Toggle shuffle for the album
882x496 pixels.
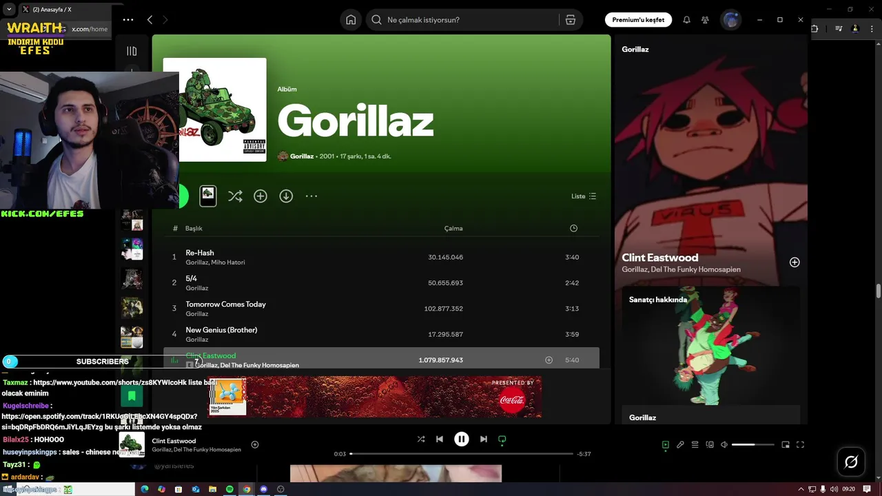pos(235,196)
